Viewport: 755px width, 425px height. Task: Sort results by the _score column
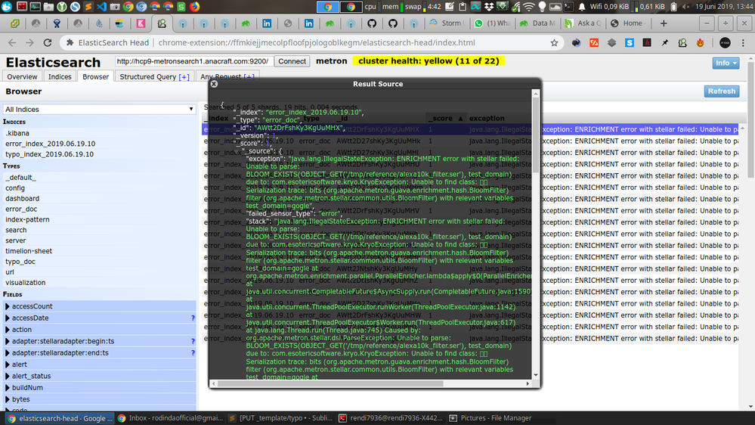click(x=445, y=118)
